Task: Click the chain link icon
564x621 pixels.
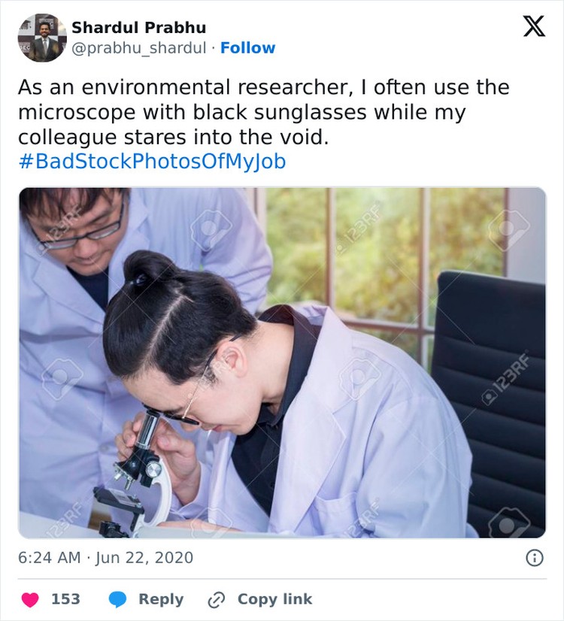Action: point(217,600)
